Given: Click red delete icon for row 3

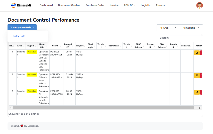Looking at the screenshot, I should [x=201, y=92].
